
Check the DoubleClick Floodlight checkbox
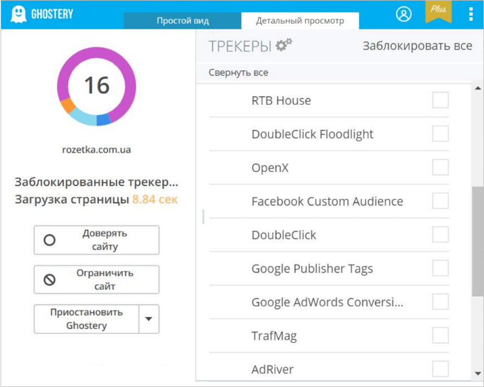(x=440, y=134)
